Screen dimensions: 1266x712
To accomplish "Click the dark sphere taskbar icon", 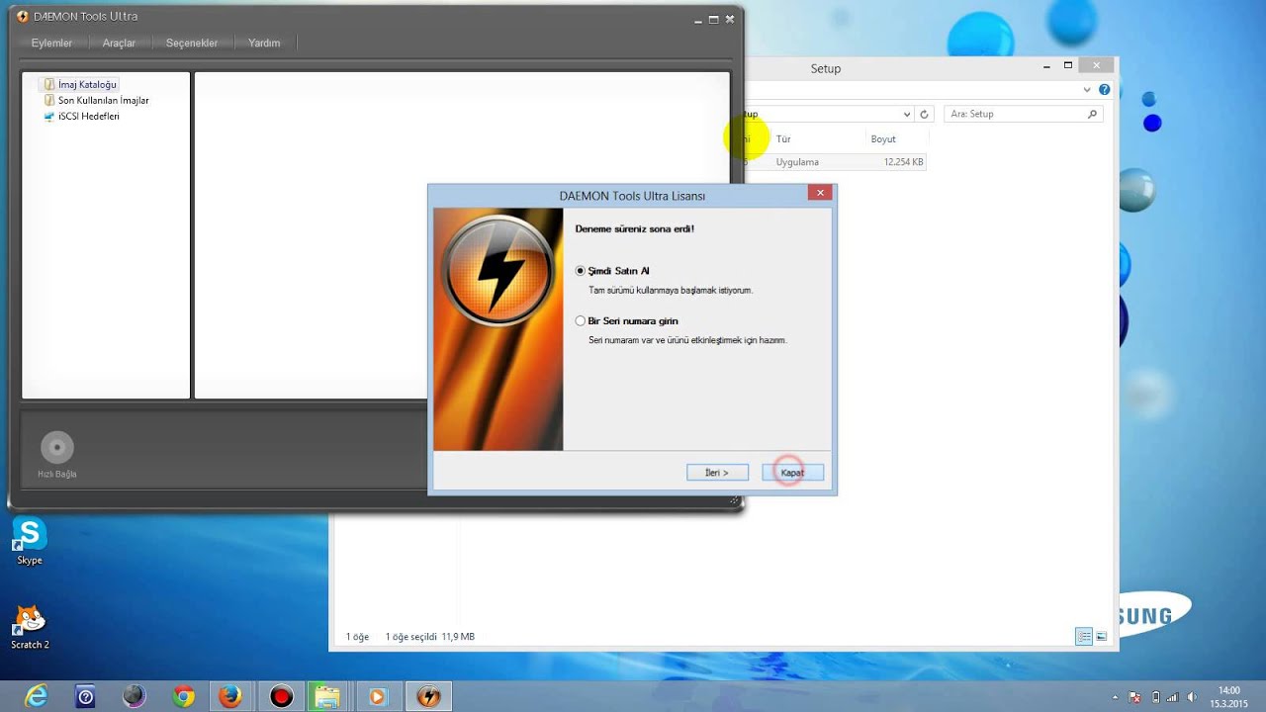I will coord(135,697).
